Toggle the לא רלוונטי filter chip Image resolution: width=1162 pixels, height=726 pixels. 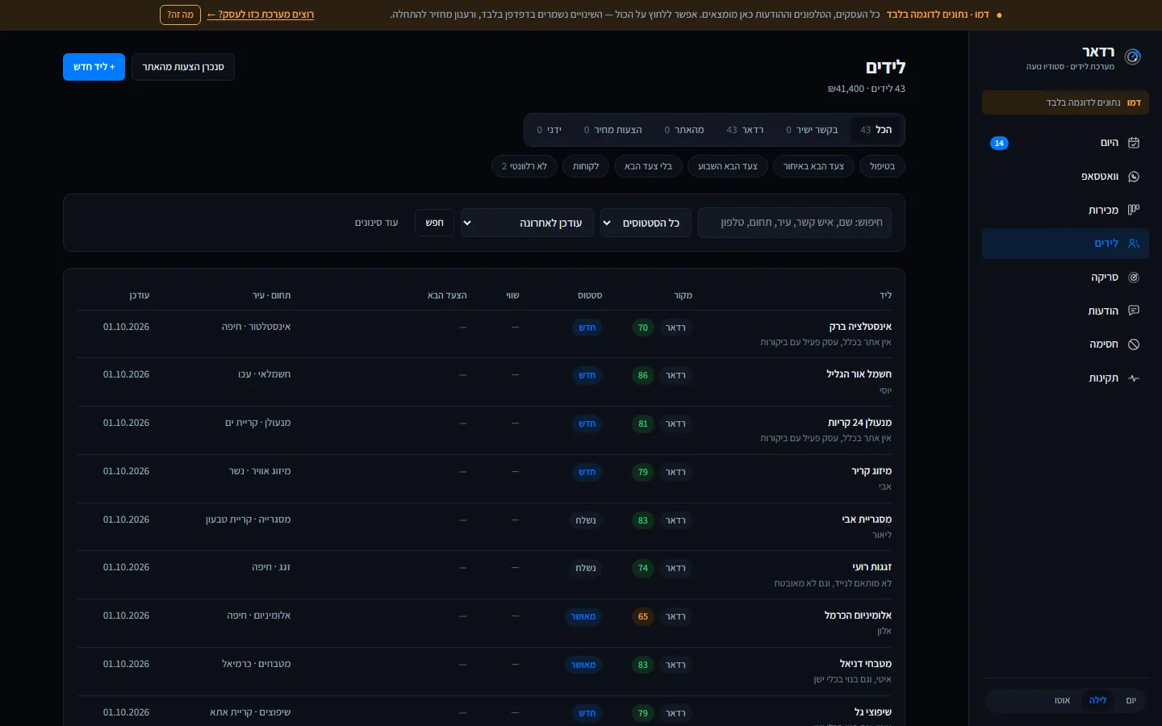(525, 166)
